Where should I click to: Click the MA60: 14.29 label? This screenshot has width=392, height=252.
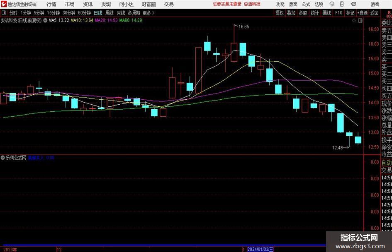tap(131, 20)
